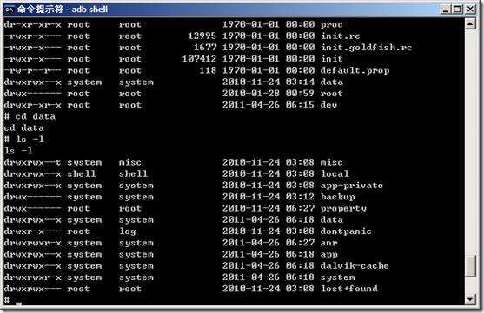Click the scrollbar up arrow
The image size is (484, 313).
tap(470, 23)
